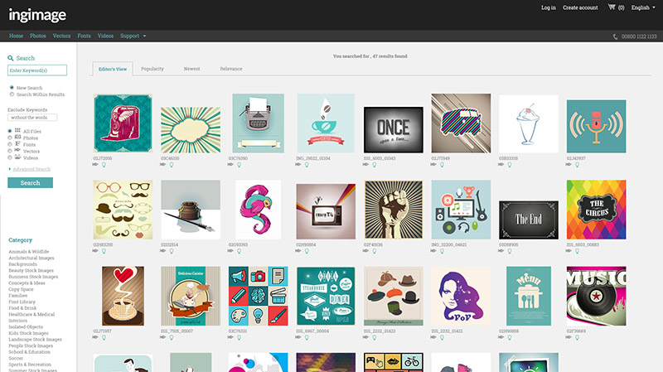Viewport: 663px width, 372px height.
Task: Switch to the Newest tab
Action: coord(191,69)
